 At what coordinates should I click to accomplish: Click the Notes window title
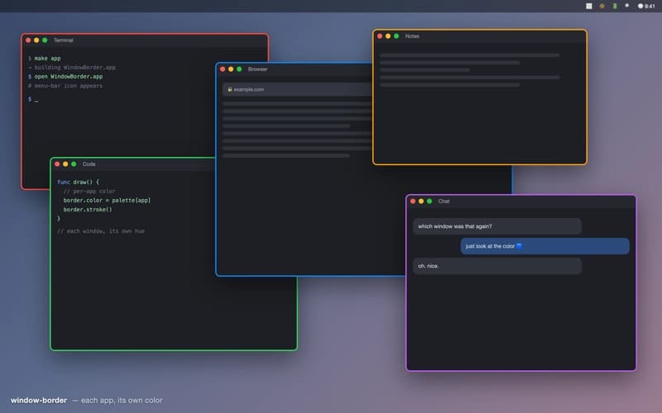click(412, 36)
